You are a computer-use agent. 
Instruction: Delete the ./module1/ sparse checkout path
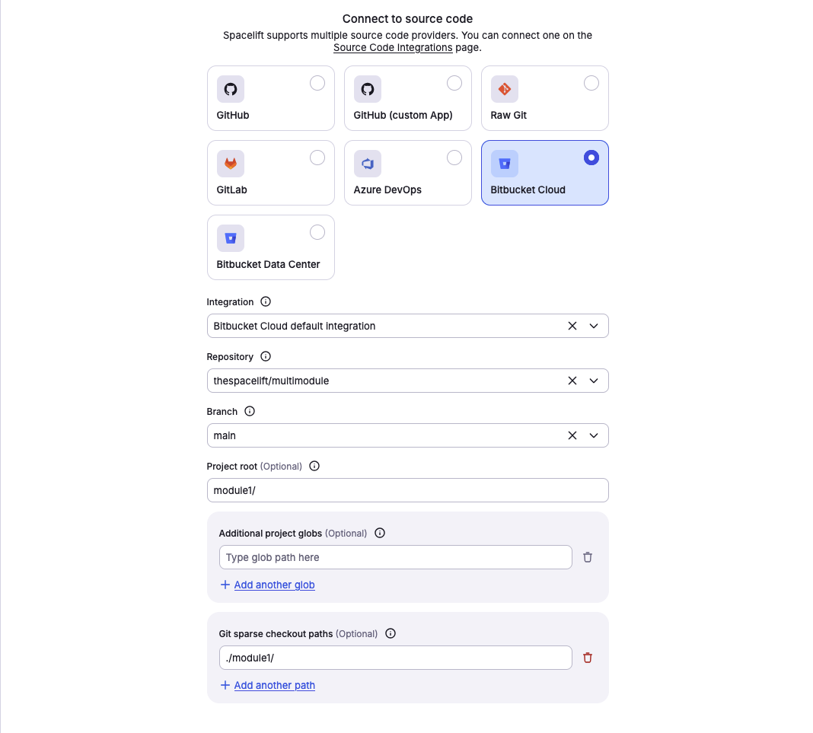[588, 658]
